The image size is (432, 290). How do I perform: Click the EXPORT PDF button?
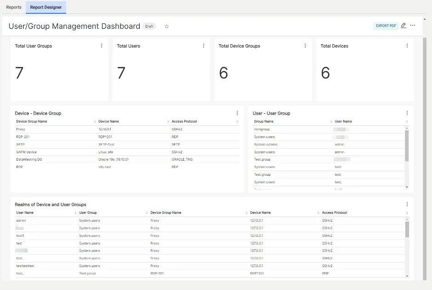click(386, 26)
